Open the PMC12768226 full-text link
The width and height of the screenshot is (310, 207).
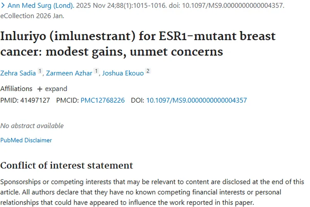tap(103, 100)
